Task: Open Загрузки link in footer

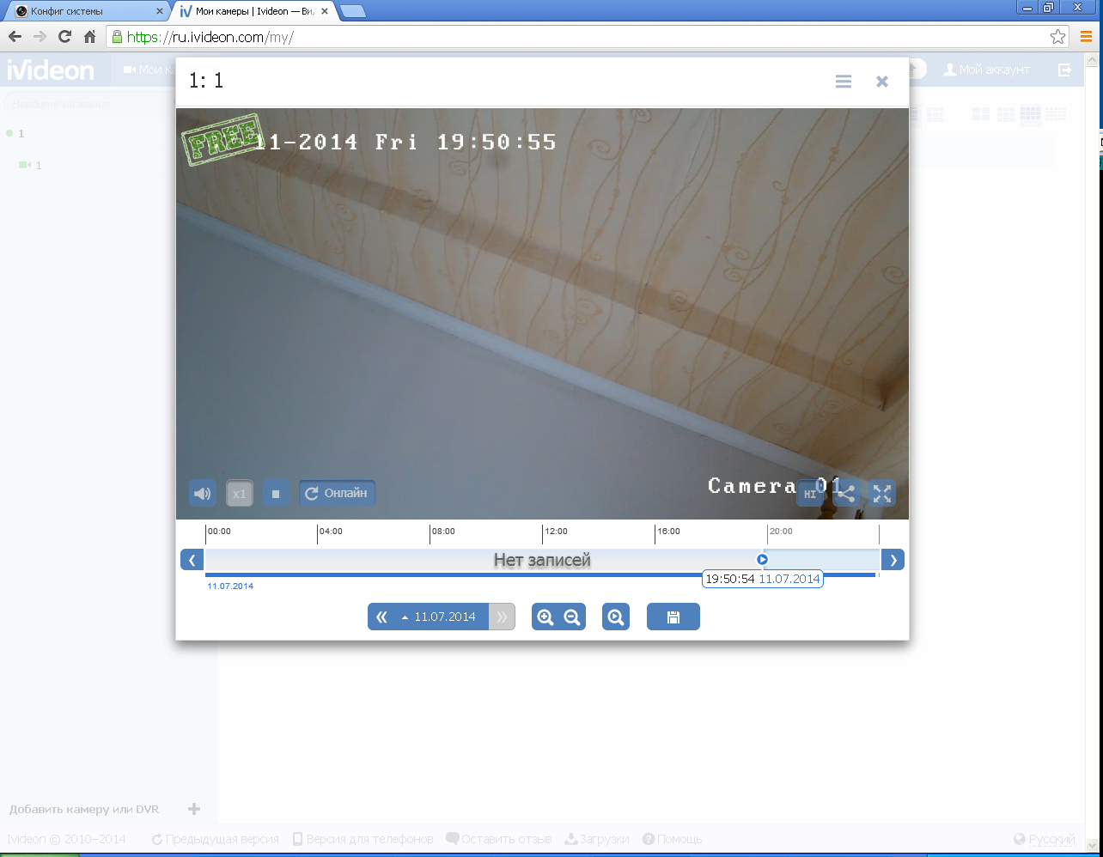Action: click(x=597, y=839)
